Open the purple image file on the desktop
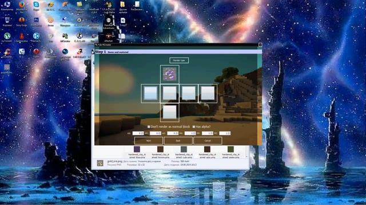Image resolution: width=366 pixels, height=205 pixels. pyautogui.click(x=7, y=68)
